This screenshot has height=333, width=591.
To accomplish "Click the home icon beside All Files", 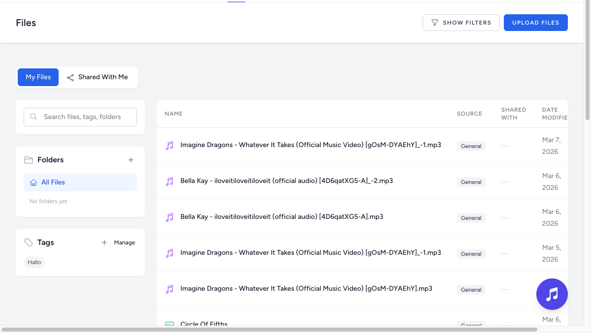I will [x=33, y=182].
